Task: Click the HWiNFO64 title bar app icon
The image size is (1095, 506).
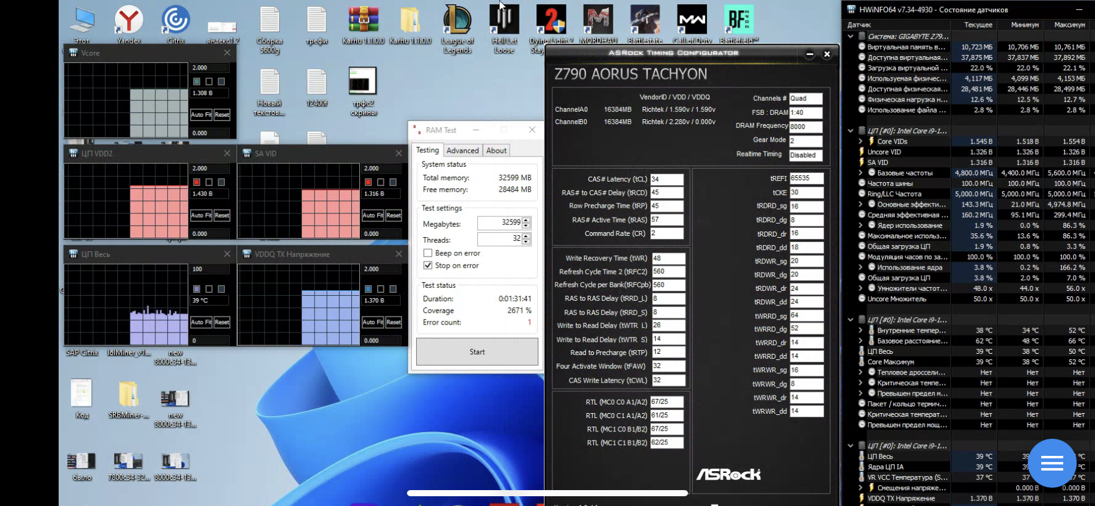Action: tap(851, 9)
